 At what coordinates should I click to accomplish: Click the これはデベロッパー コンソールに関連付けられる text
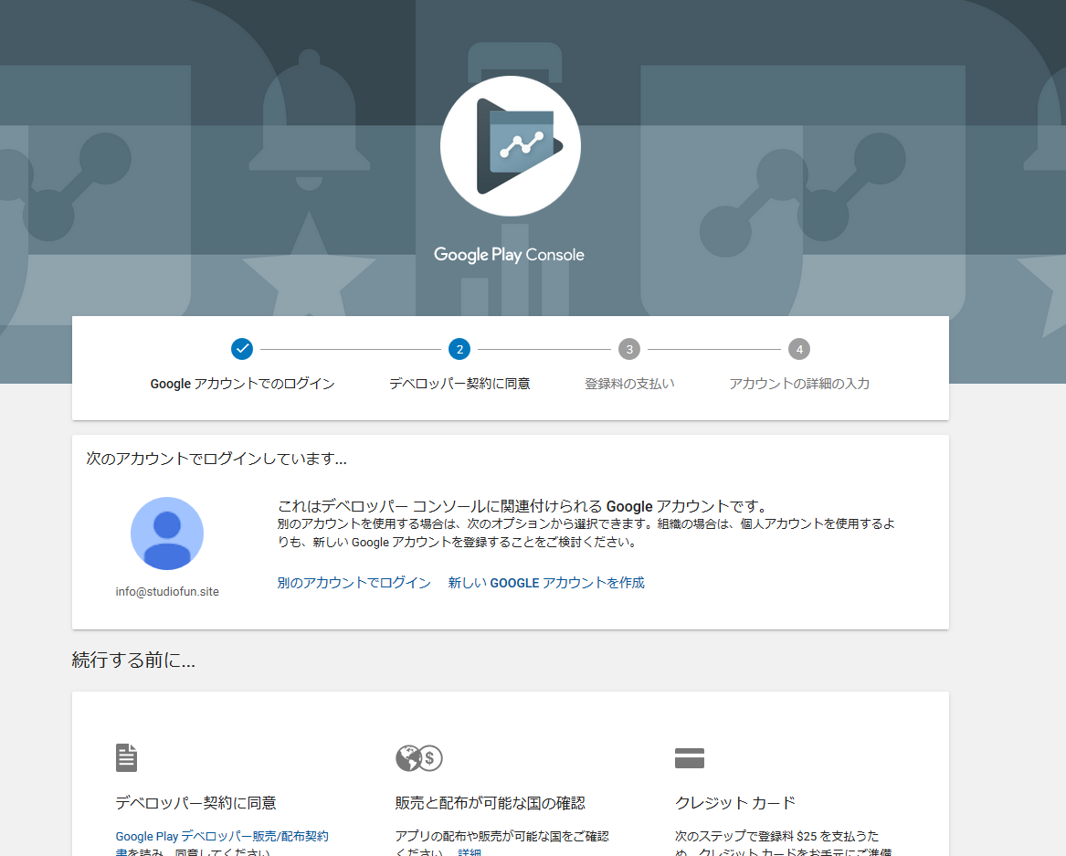coord(522,506)
